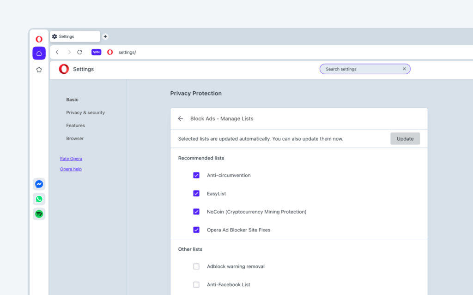Uncheck the Anti-circumvention list
Screen dimensions: 473x295
click(x=196, y=175)
